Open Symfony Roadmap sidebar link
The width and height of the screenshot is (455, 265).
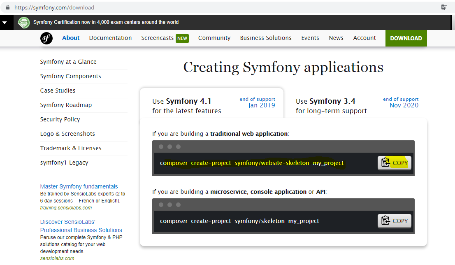[66, 105]
